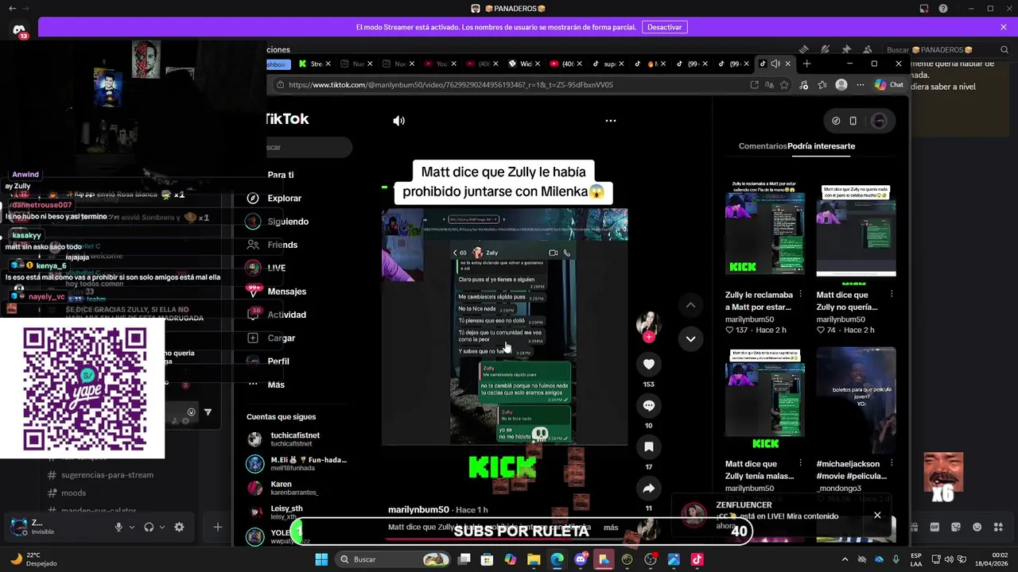
Task: Like the video using the heart icon
Action: pos(649,364)
